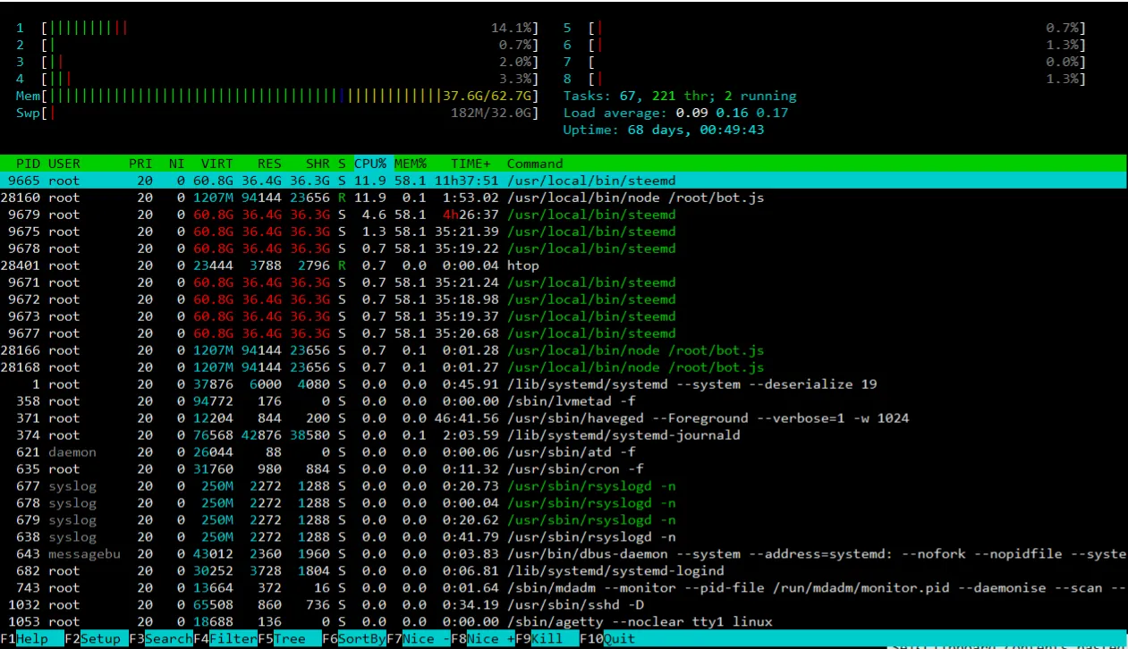Select the /sbin/lvmetad -f process row

point(564,401)
